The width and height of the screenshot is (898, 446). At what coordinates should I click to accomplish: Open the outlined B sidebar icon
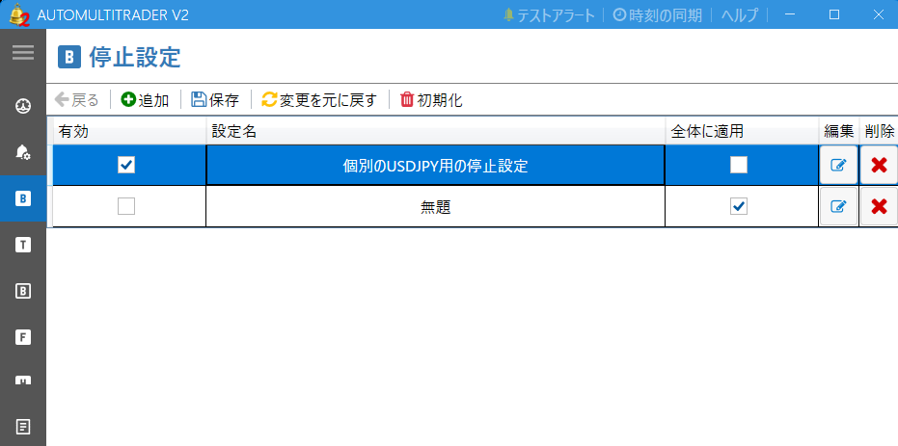point(23,291)
